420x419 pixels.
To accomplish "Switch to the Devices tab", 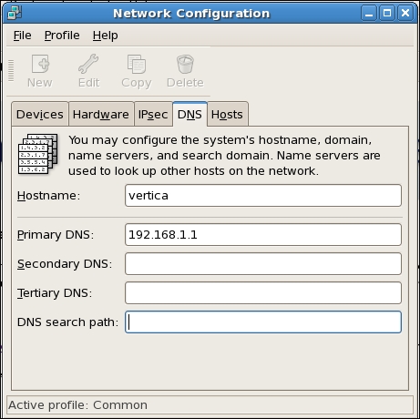I will [40, 114].
